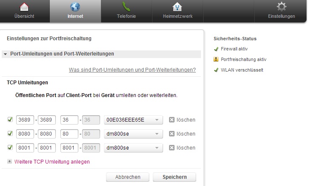Click the Heimnetzwerk house icon
The height and width of the screenshot is (186, 324).
(177, 7)
